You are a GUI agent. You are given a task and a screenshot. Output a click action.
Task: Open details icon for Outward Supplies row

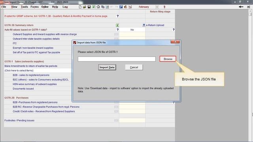[116, 34]
